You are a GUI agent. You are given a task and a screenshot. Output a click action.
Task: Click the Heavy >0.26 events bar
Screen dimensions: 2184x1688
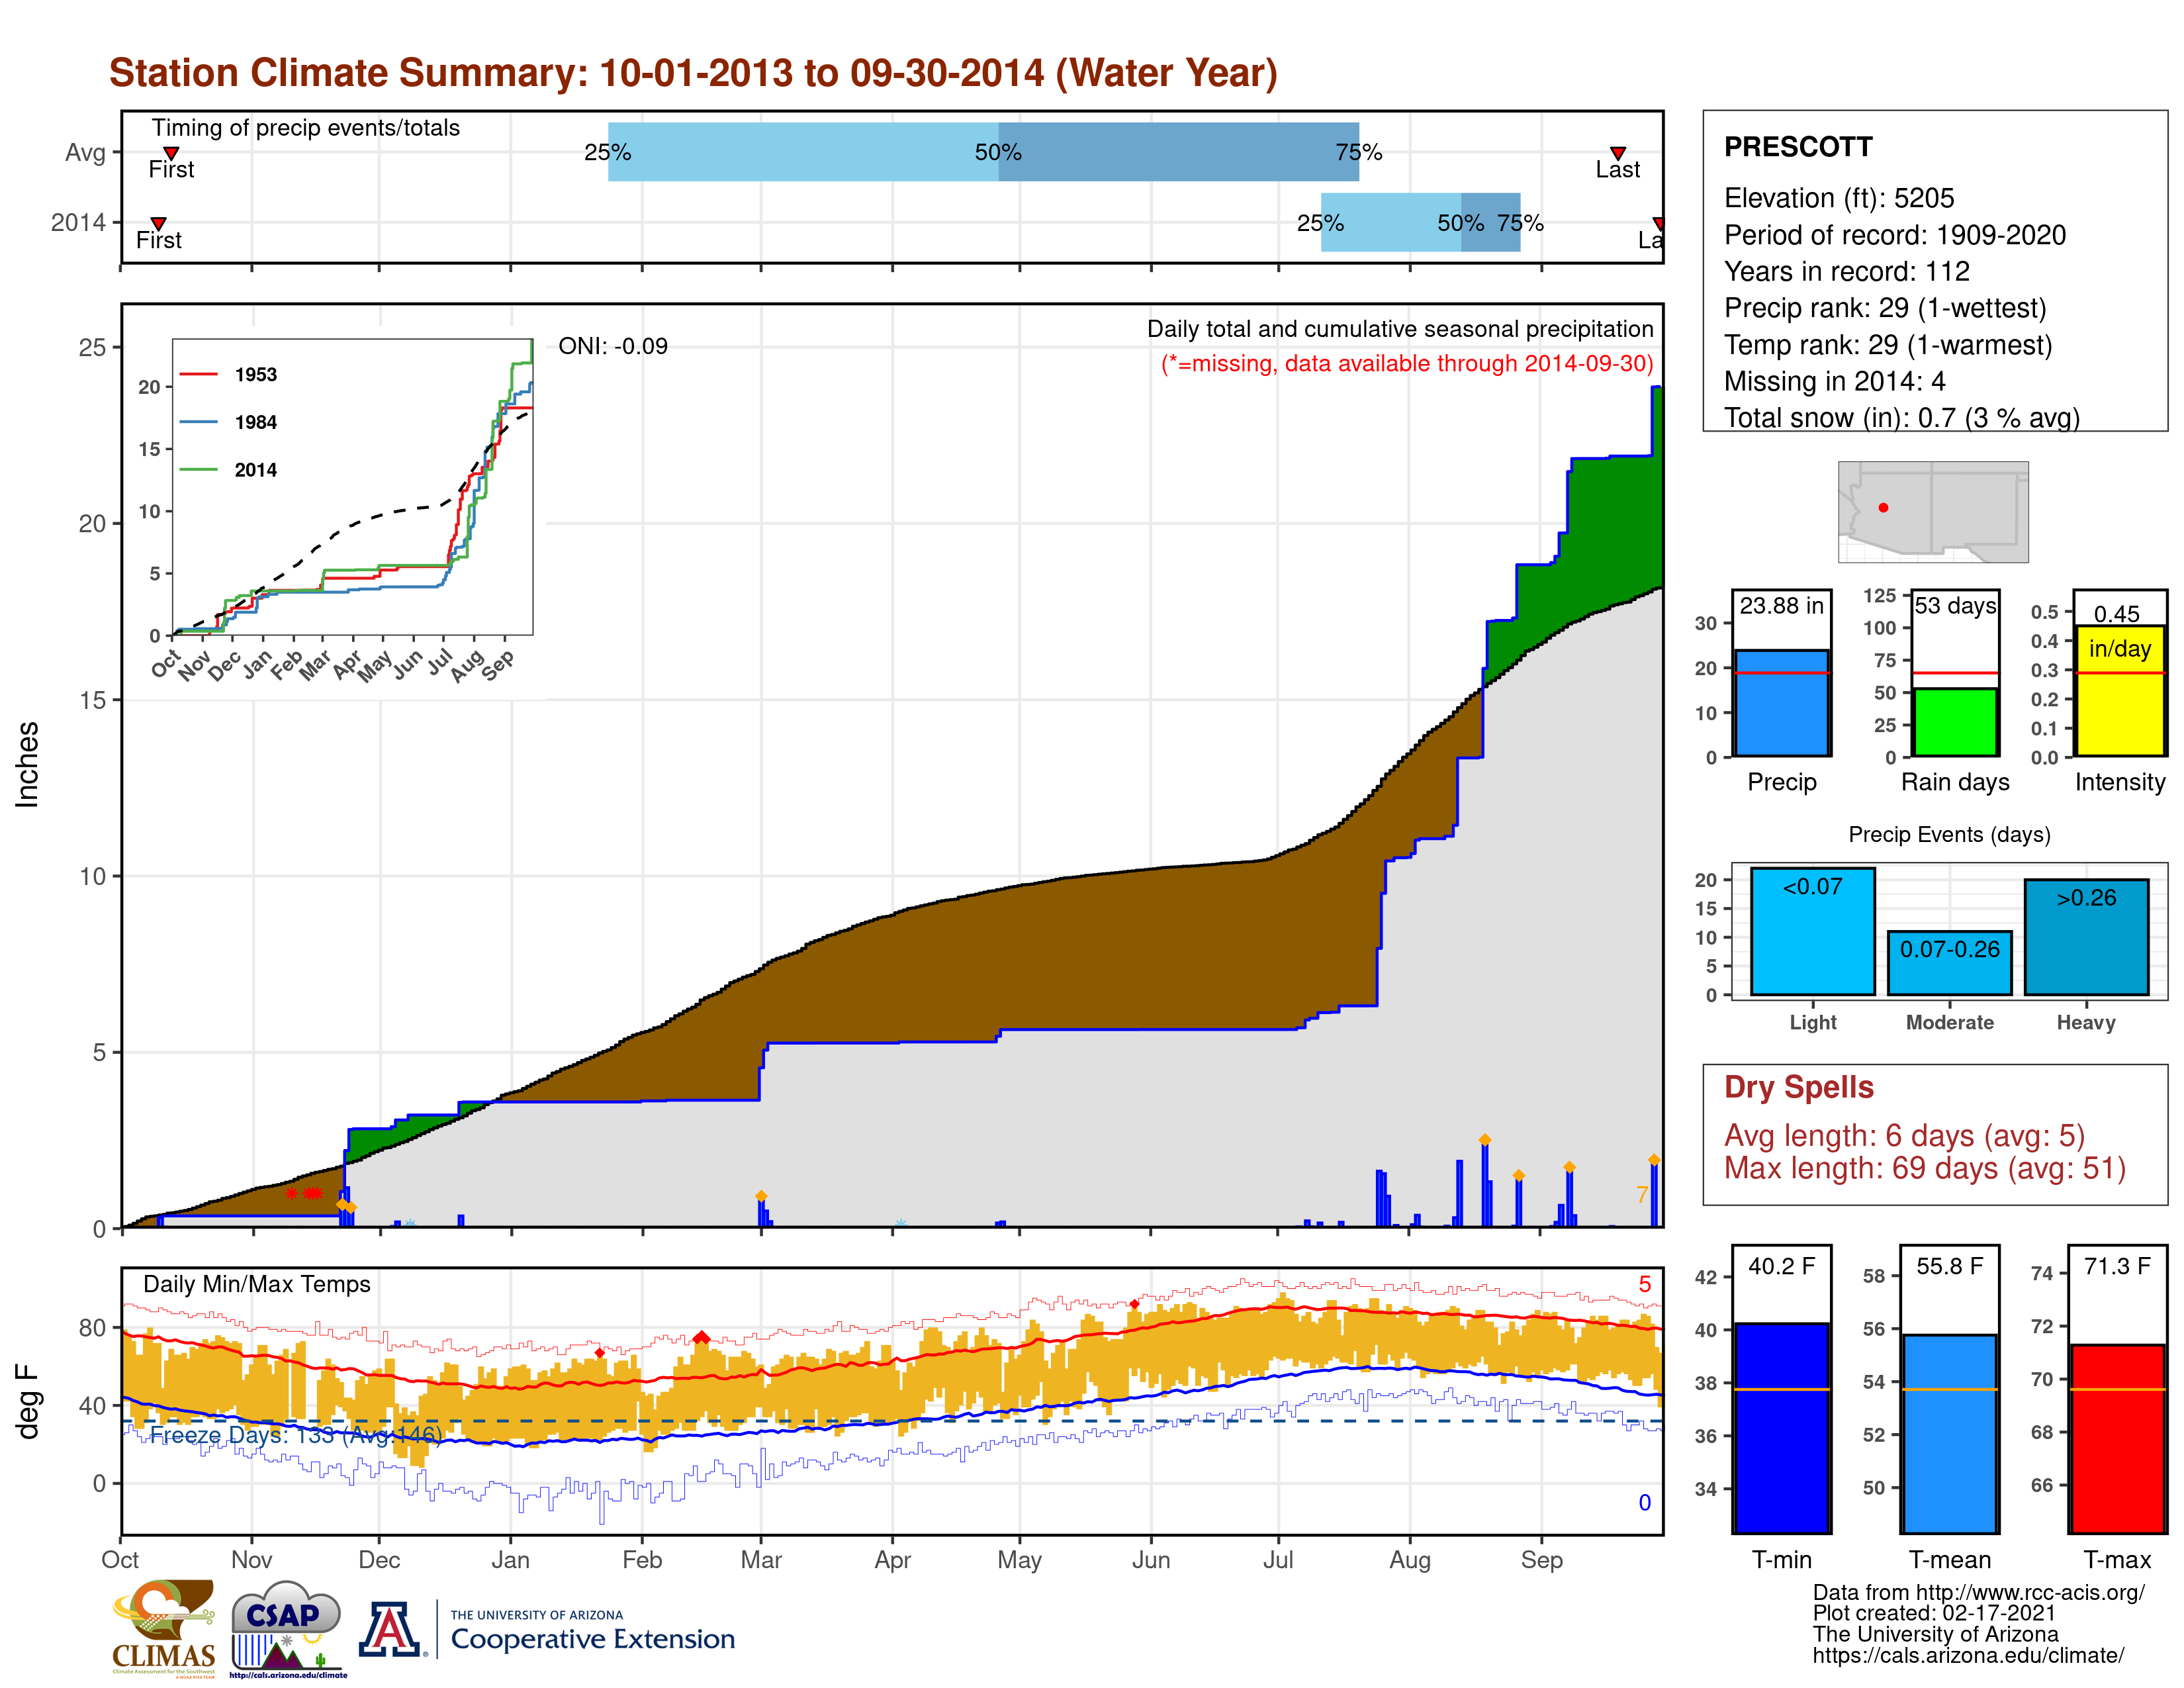tap(2086, 937)
